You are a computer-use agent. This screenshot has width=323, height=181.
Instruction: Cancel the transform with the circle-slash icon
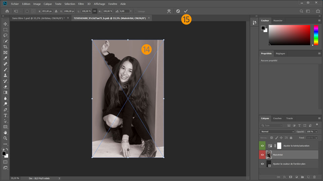[178, 11]
